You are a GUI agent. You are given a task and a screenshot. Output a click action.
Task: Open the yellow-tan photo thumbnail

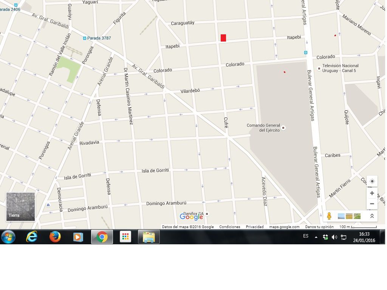tap(349, 216)
